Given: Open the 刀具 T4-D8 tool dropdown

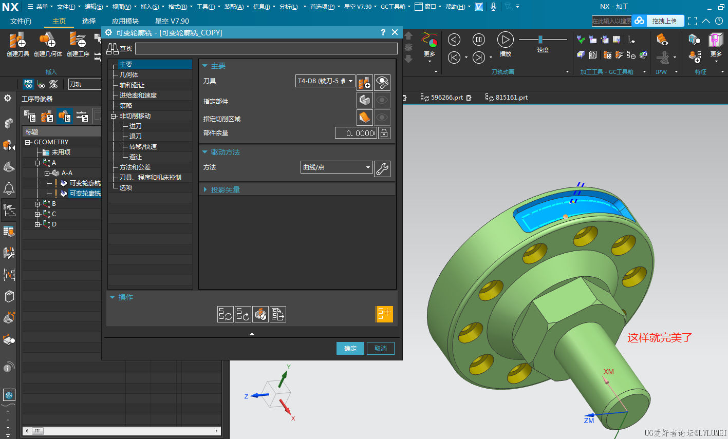Looking at the screenshot, I should (x=326, y=81).
